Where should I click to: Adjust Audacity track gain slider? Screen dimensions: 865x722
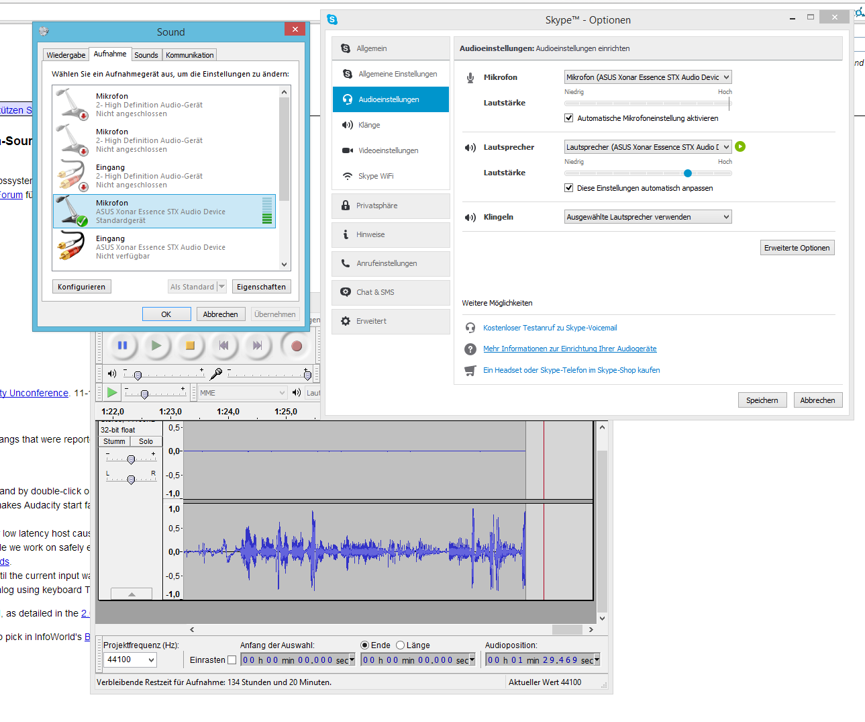point(131,459)
